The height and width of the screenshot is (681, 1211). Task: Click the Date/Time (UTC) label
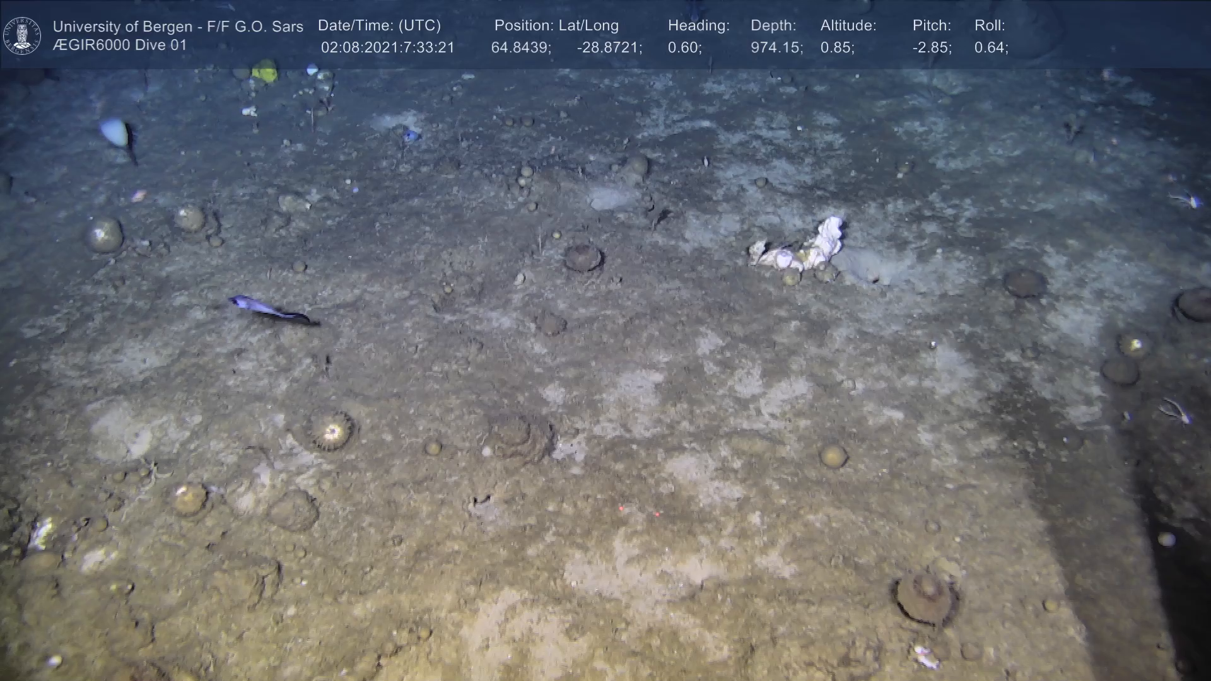click(x=379, y=26)
